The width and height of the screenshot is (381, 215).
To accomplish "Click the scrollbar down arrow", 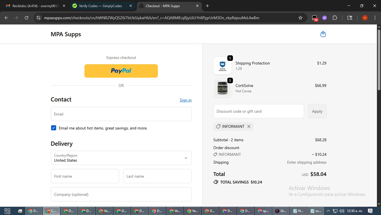I will (x=379, y=204).
